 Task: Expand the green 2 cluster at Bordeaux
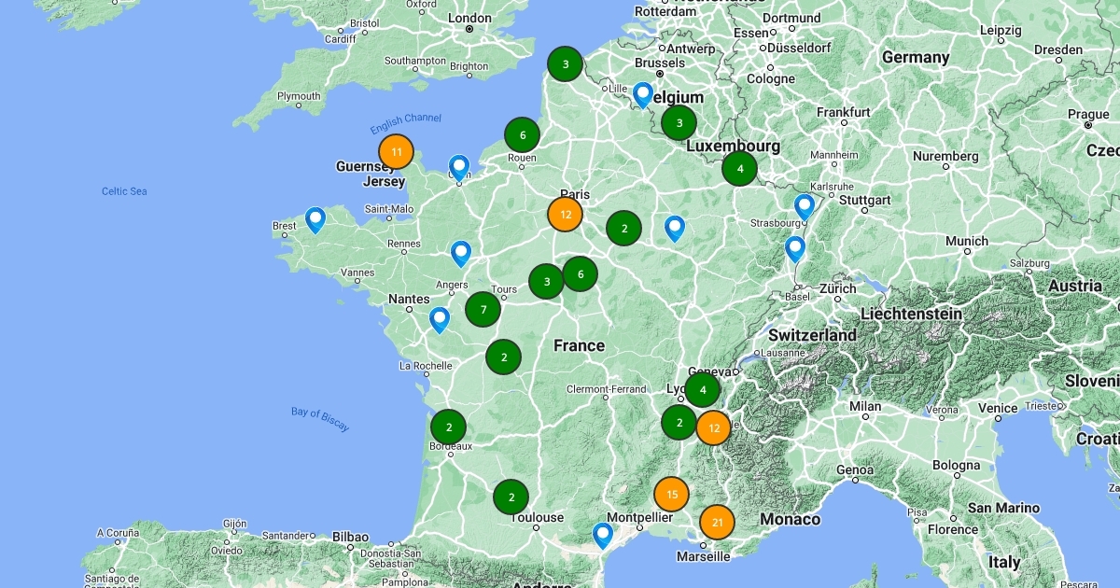[449, 427]
